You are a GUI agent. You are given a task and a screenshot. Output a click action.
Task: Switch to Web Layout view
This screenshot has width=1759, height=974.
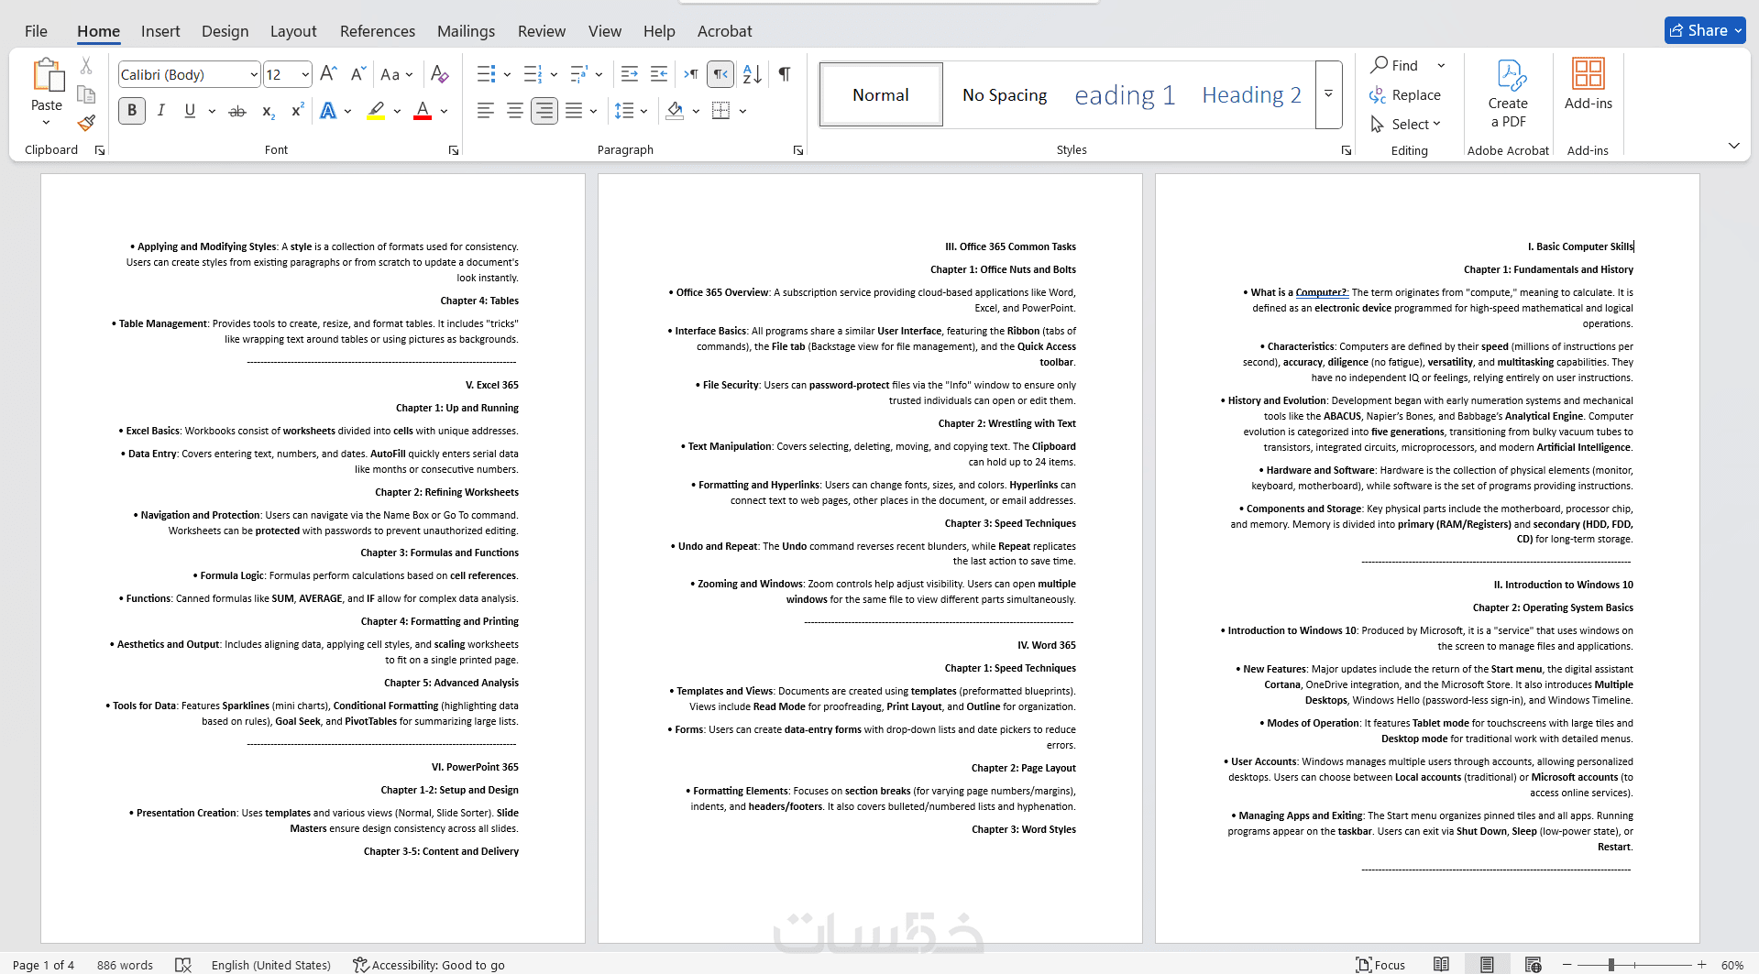coord(1533,965)
